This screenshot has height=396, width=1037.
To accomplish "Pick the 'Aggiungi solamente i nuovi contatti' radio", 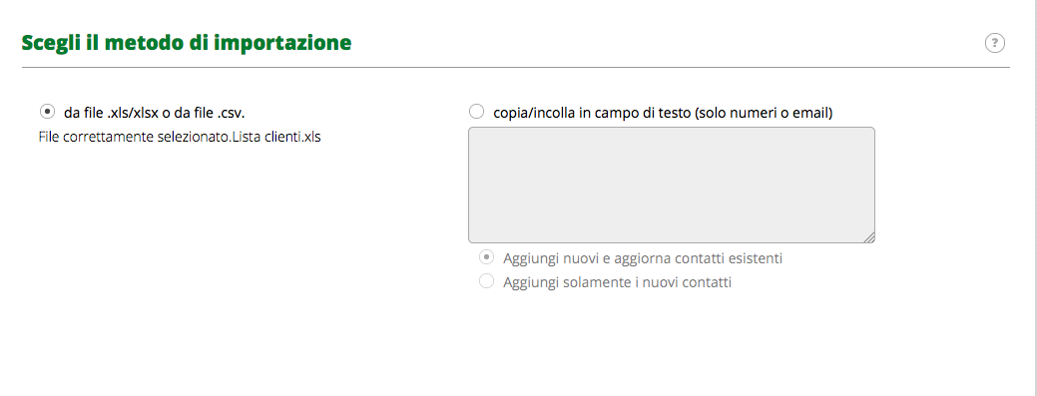I will coord(487,281).
